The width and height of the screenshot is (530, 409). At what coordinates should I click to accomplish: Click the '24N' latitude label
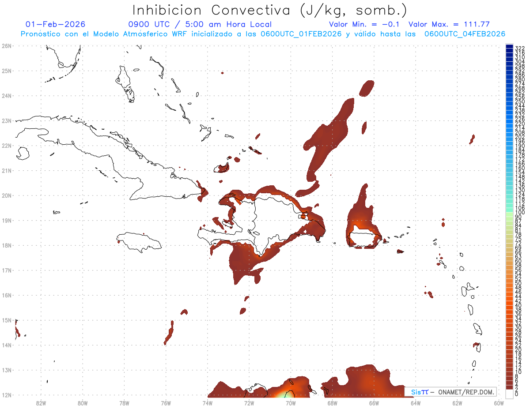tap(6, 96)
